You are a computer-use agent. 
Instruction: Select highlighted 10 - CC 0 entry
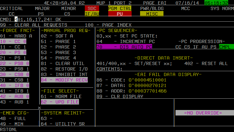pos(13,41)
